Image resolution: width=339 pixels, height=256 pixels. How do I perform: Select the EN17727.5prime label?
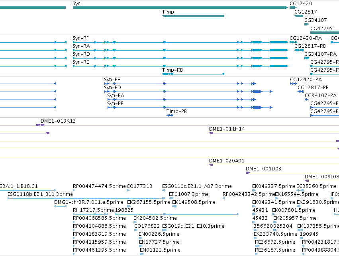pos(159,242)
